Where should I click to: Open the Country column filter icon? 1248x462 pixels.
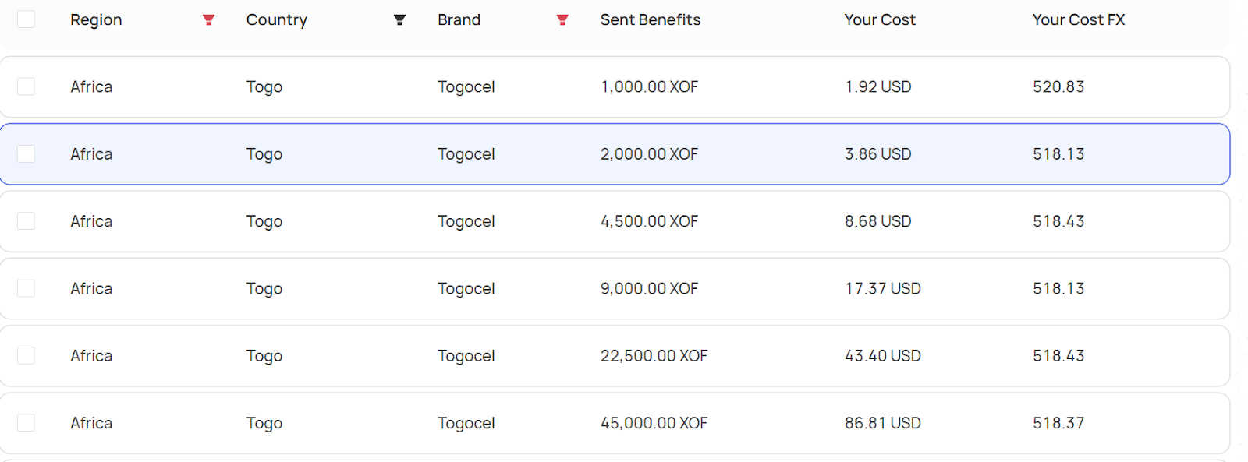click(x=399, y=20)
